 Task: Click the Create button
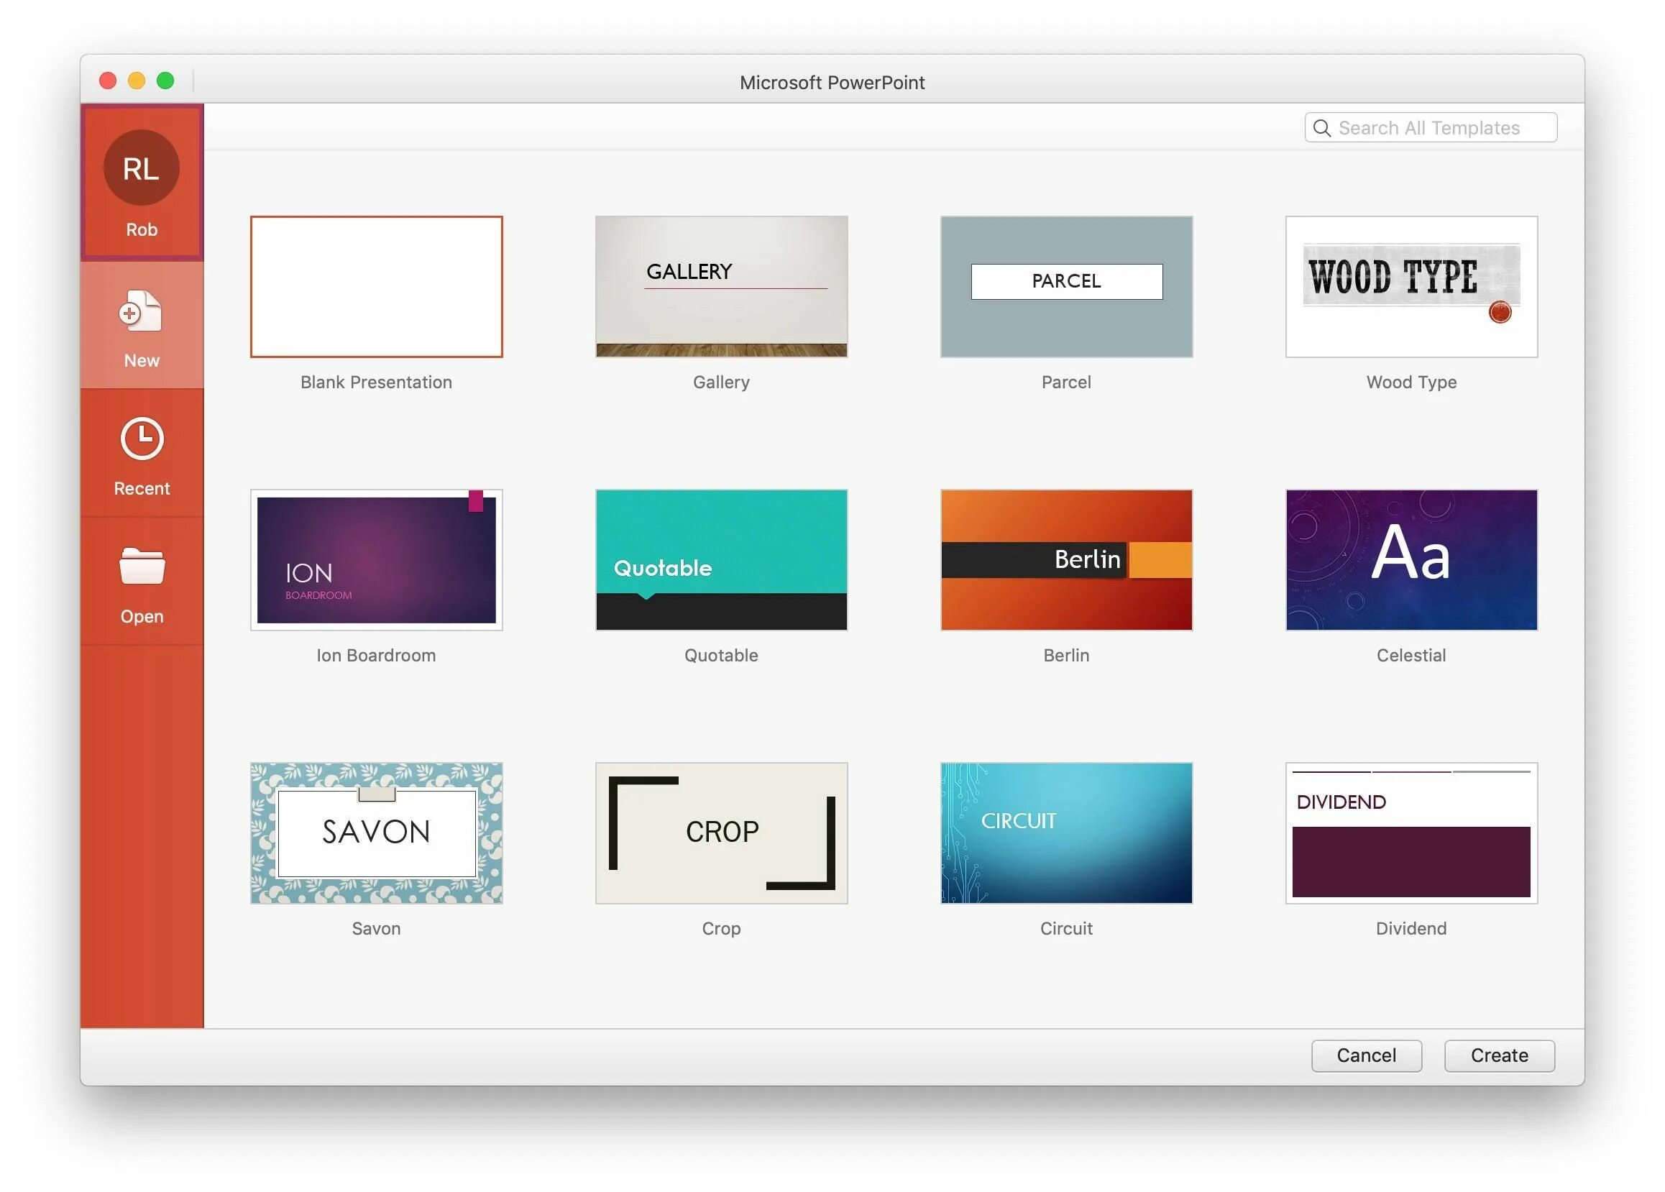1498,1055
